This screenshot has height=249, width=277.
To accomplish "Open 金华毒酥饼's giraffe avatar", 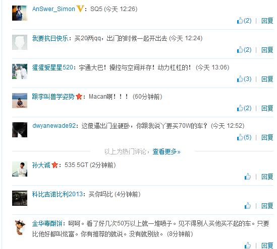I will pyautogui.click(x=20, y=227).
